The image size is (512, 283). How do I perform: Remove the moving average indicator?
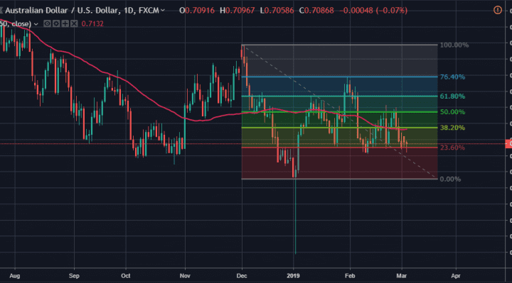(74, 24)
